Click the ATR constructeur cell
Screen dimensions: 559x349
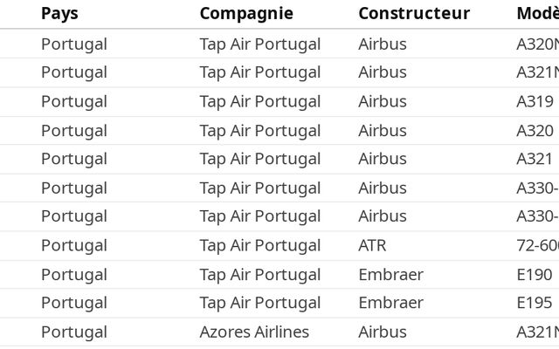pyautogui.click(x=372, y=245)
